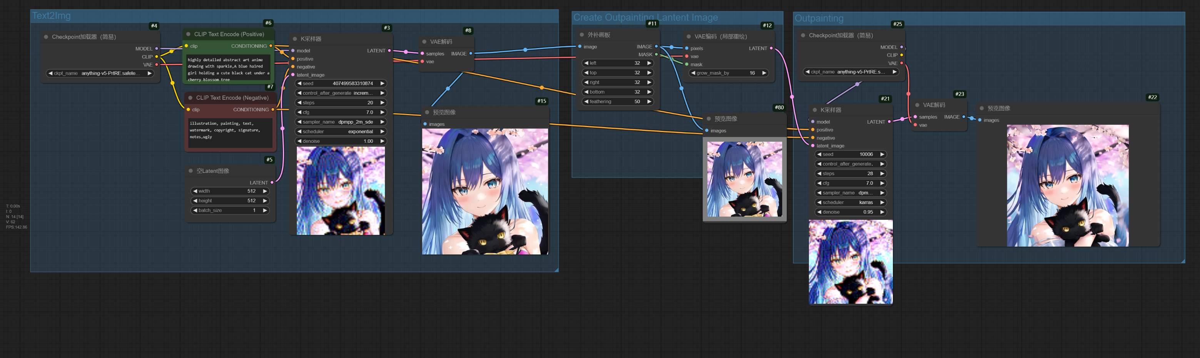Increase feathering value with right arrow
The width and height of the screenshot is (1200, 358).
pyautogui.click(x=649, y=102)
